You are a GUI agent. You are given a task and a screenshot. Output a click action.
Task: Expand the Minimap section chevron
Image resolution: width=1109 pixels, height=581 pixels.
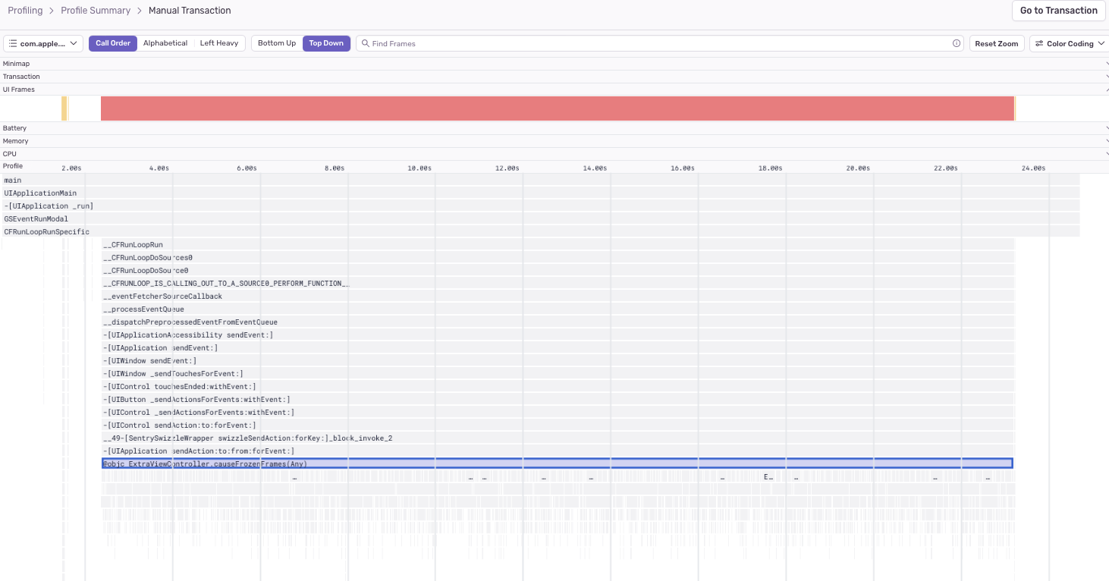(1104, 64)
